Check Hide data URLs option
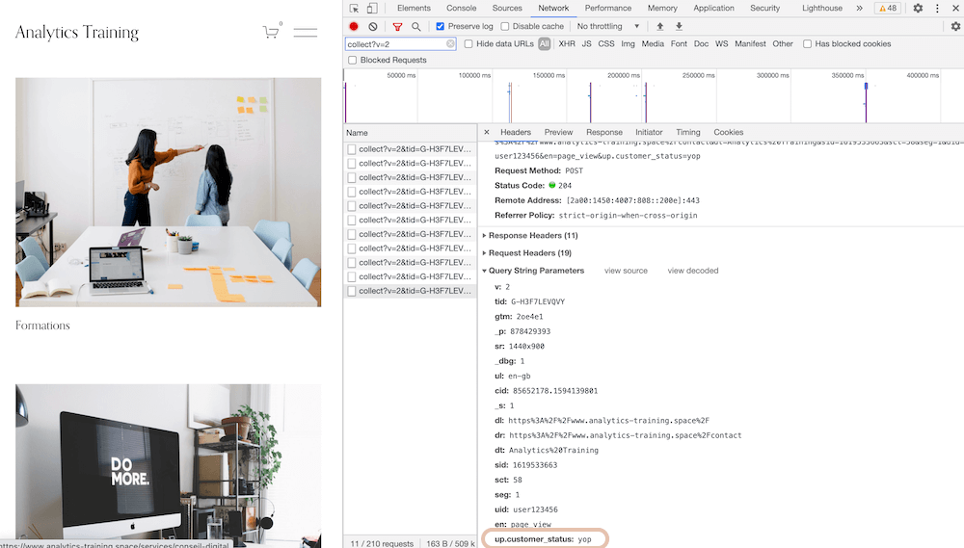The height and width of the screenshot is (548, 964). pyautogui.click(x=469, y=43)
